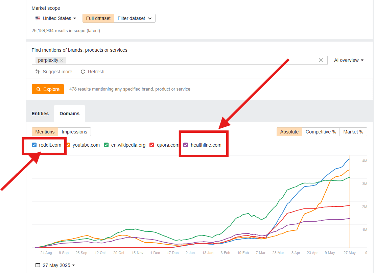Click the "3 Feb" x-axis label
Image resolution: width=374 pixels, height=273 pixels.
click(x=226, y=253)
